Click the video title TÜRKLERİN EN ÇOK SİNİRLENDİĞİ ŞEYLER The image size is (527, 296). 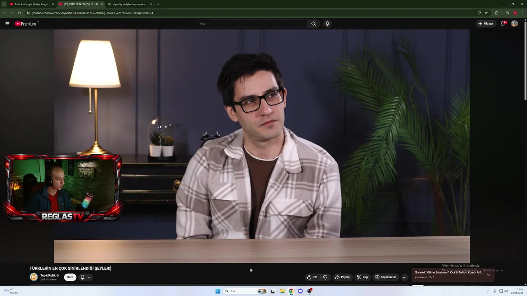click(x=70, y=268)
